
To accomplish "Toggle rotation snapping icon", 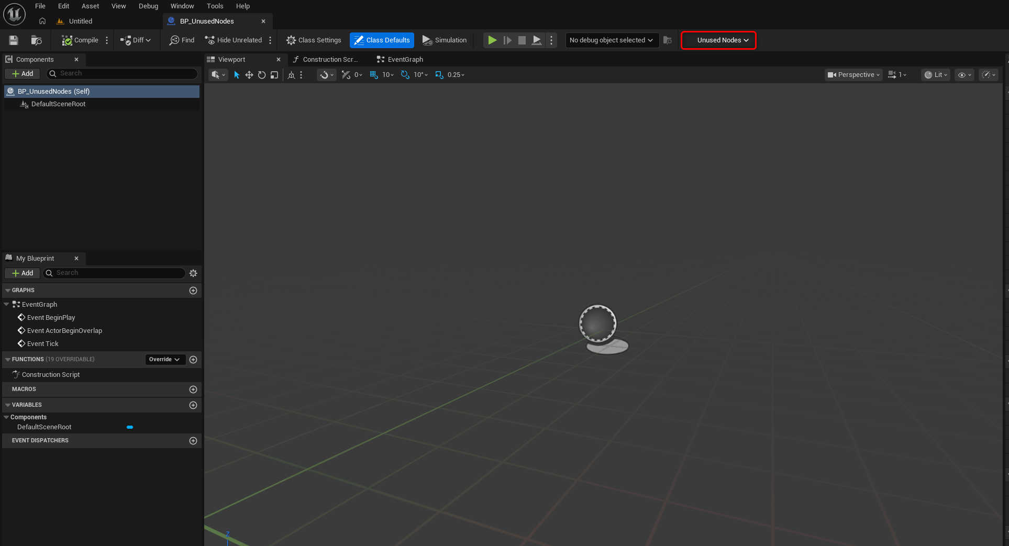I will (405, 75).
